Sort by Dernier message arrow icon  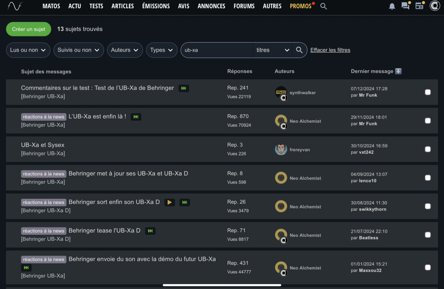pos(398,71)
